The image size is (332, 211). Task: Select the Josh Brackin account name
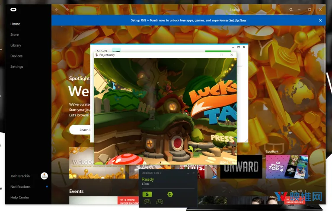[x=20, y=176]
